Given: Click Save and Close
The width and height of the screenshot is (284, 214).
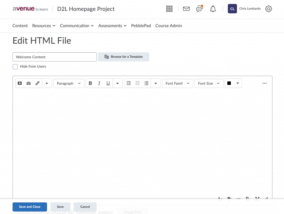Looking at the screenshot, I should (x=30, y=207).
